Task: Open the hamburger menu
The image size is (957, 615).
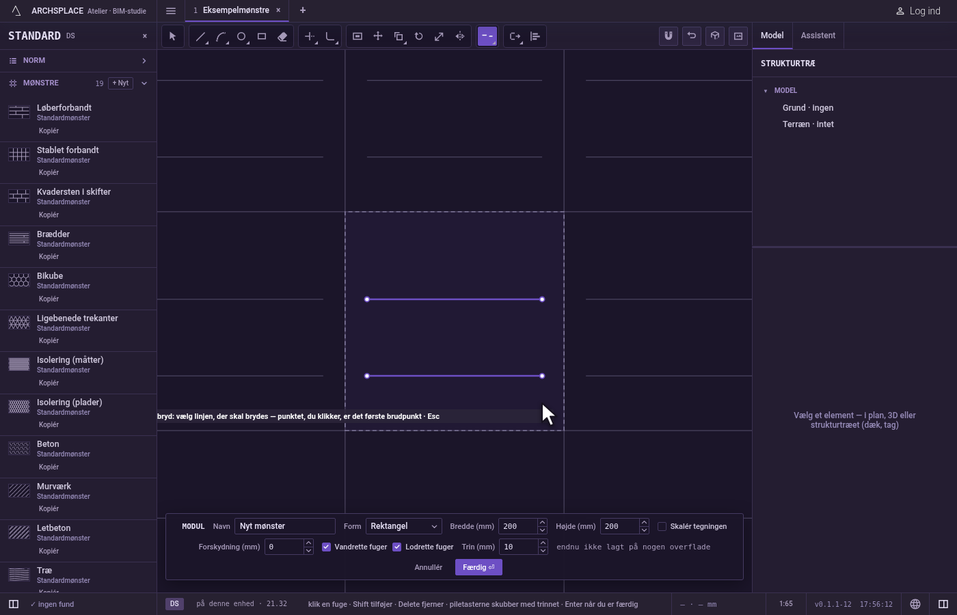Action: click(171, 11)
